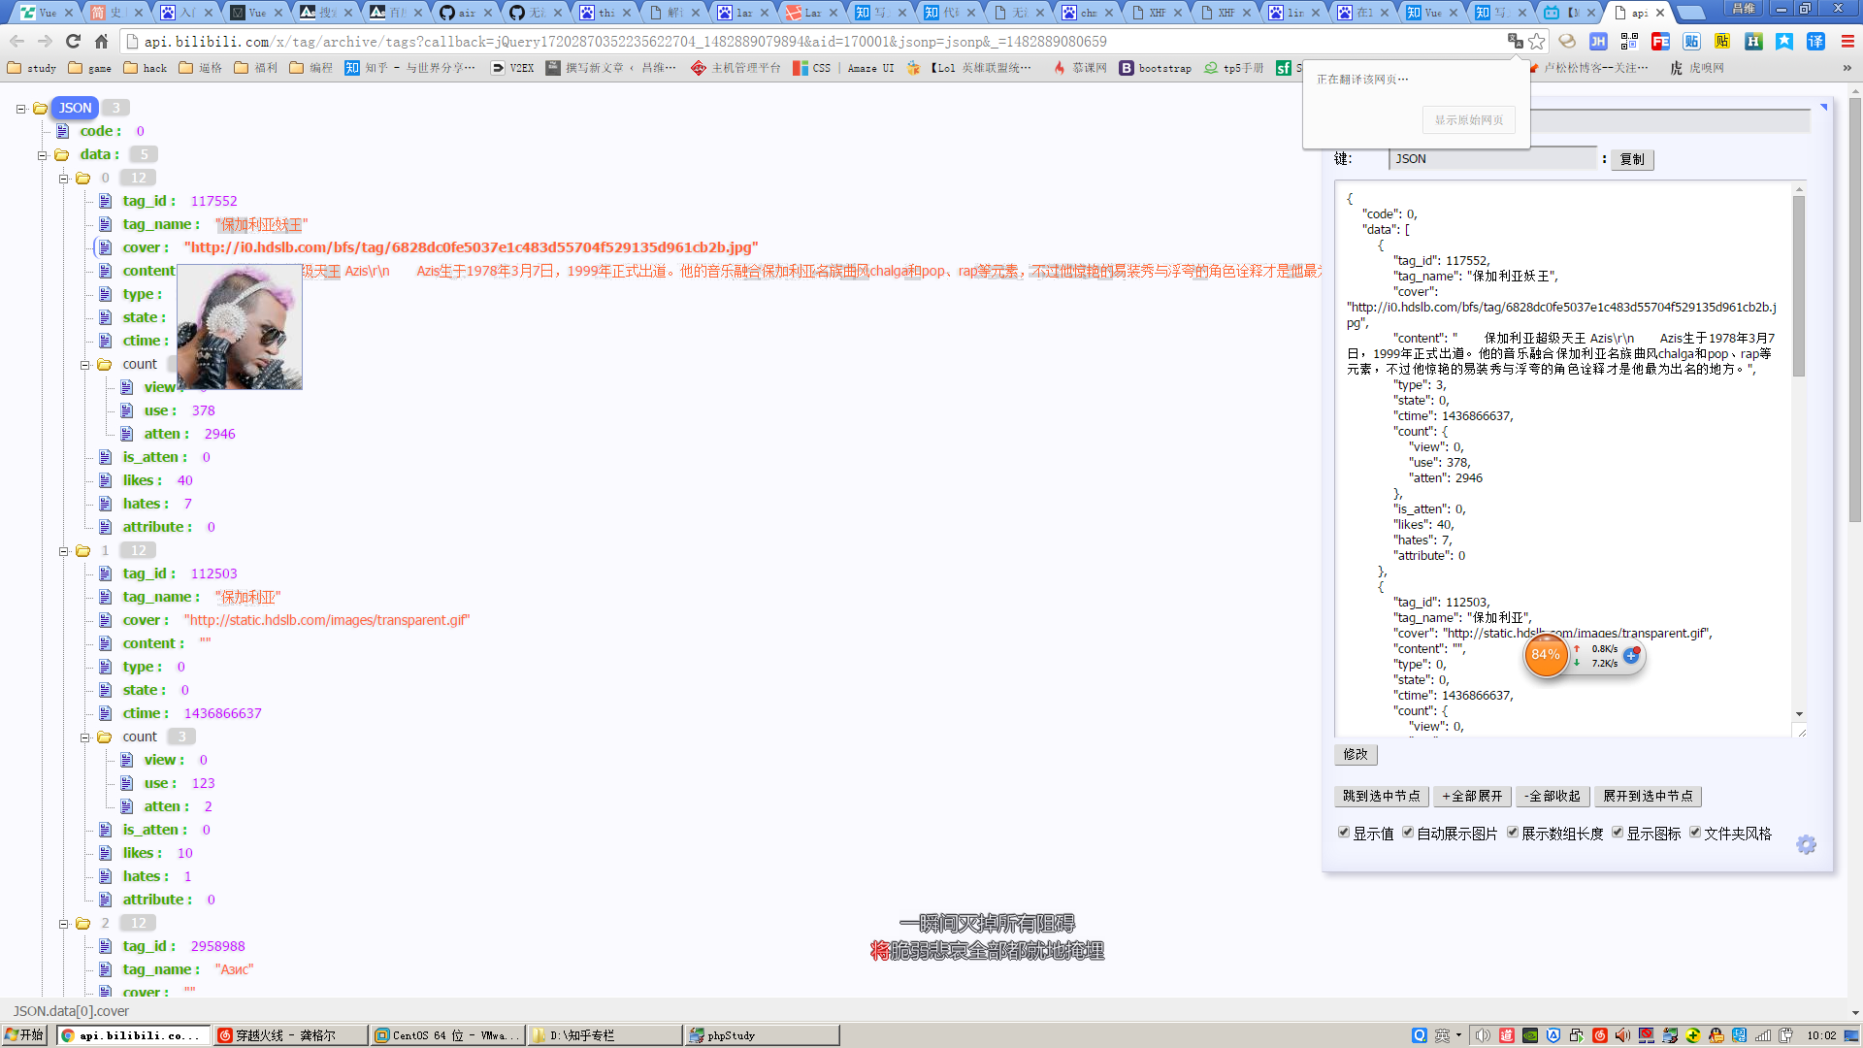Click the -全部收起 collapse all button
1863x1048 pixels.
1552,796
